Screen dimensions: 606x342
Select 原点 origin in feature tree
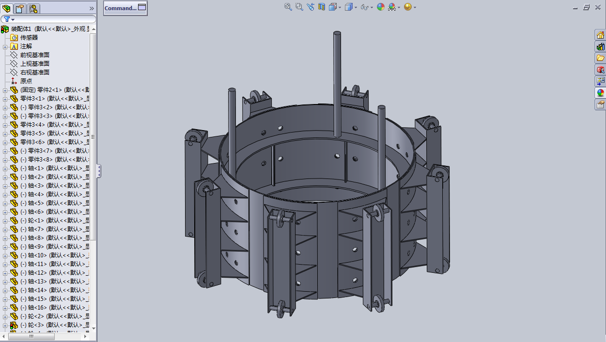tap(26, 81)
